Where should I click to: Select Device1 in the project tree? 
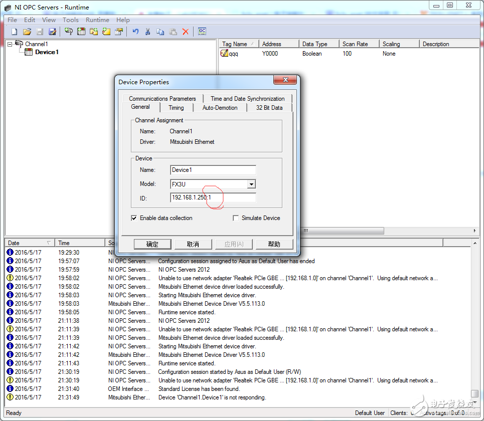tap(47, 52)
